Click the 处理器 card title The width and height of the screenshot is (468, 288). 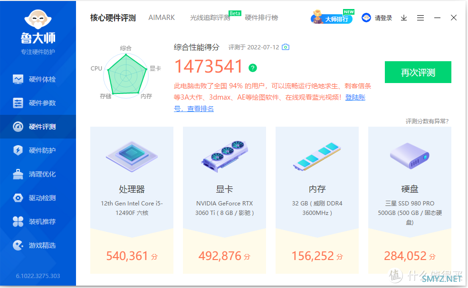pyautogui.click(x=132, y=189)
